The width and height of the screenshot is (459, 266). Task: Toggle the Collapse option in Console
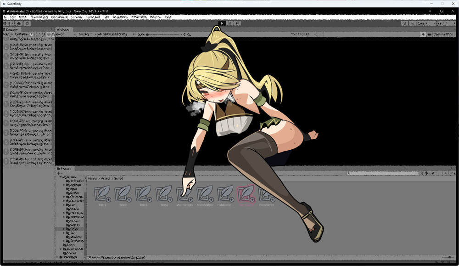point(22,34)
